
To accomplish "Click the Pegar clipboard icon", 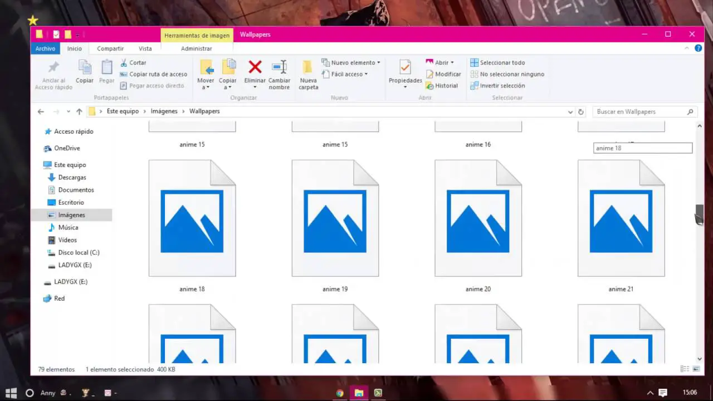I will (106, 67).
